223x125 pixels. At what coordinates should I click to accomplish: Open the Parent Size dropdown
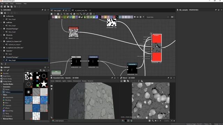[157, 17]
